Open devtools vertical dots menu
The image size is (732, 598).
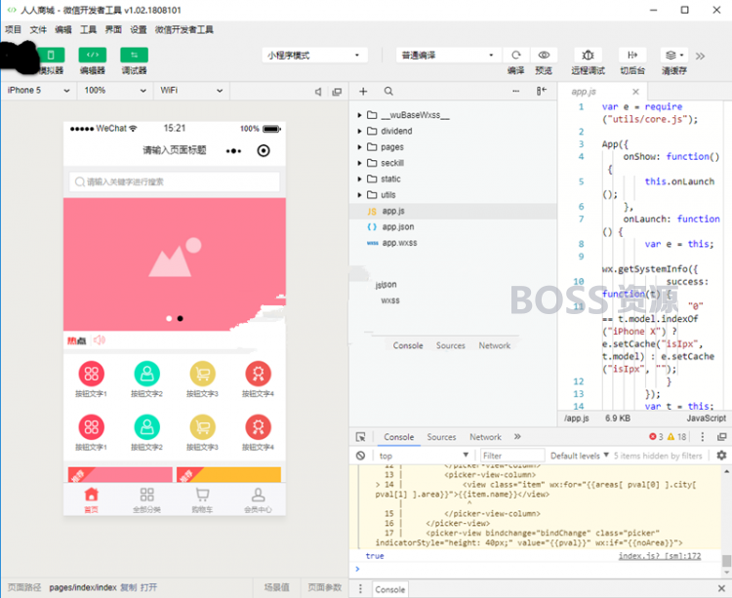[702, 437]
